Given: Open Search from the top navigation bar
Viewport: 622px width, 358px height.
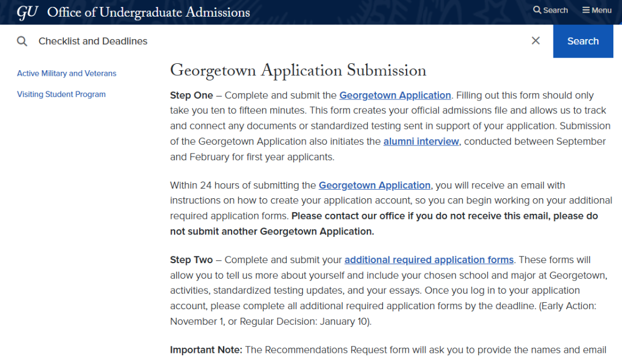Looking at the screenshot, I should point(550,10).
